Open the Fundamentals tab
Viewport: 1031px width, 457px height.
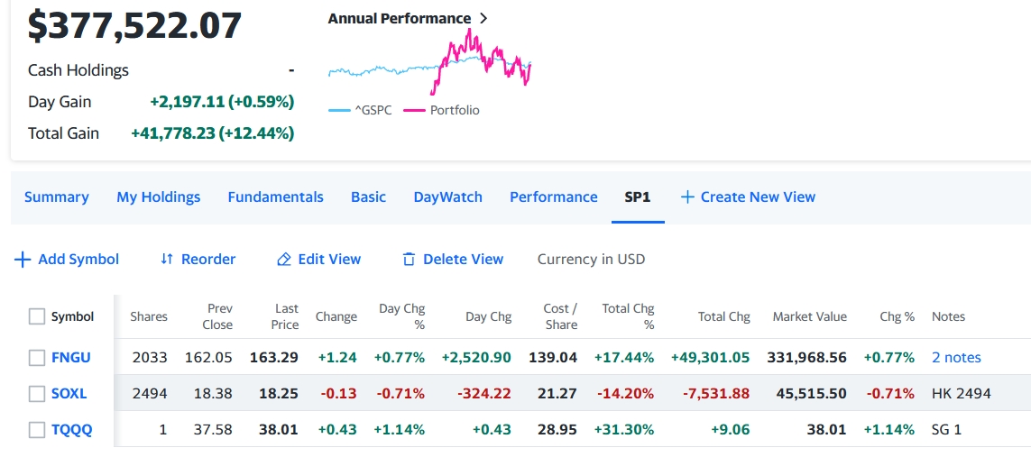275,197
